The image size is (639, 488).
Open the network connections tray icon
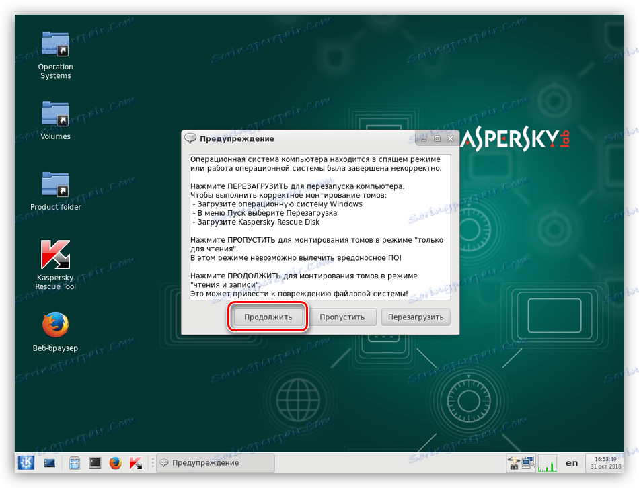tap(527, 463)
